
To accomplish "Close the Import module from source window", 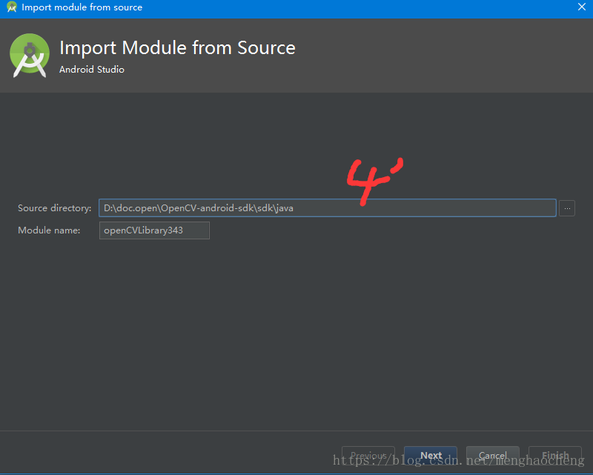I will pyautogui.click(x=582, y=7).
